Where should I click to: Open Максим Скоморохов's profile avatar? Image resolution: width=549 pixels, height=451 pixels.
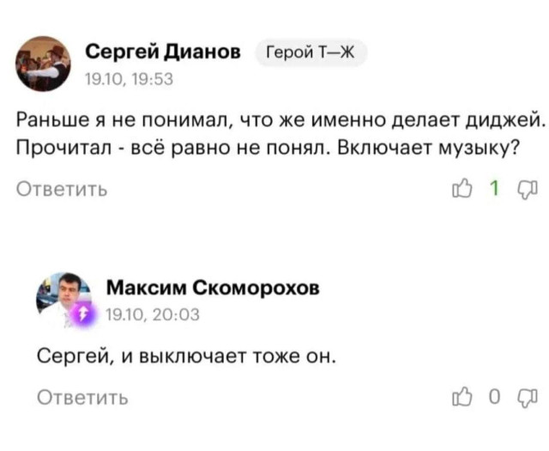(x=62, y=297)
